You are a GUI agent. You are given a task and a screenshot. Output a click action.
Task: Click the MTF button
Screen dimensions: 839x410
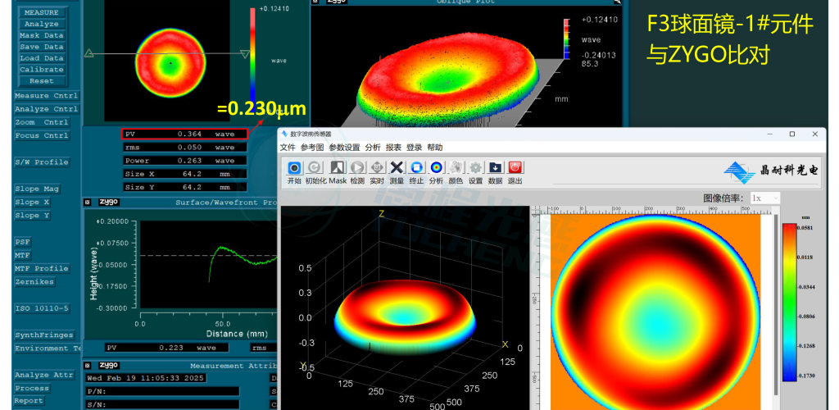(22, 255)
